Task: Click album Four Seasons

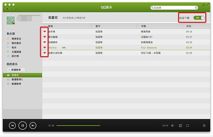Action: click(149, 48)
